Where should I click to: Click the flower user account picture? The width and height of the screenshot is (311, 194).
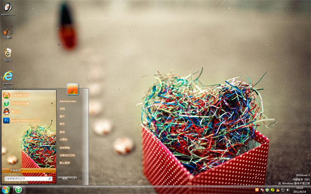coord(73,89)
